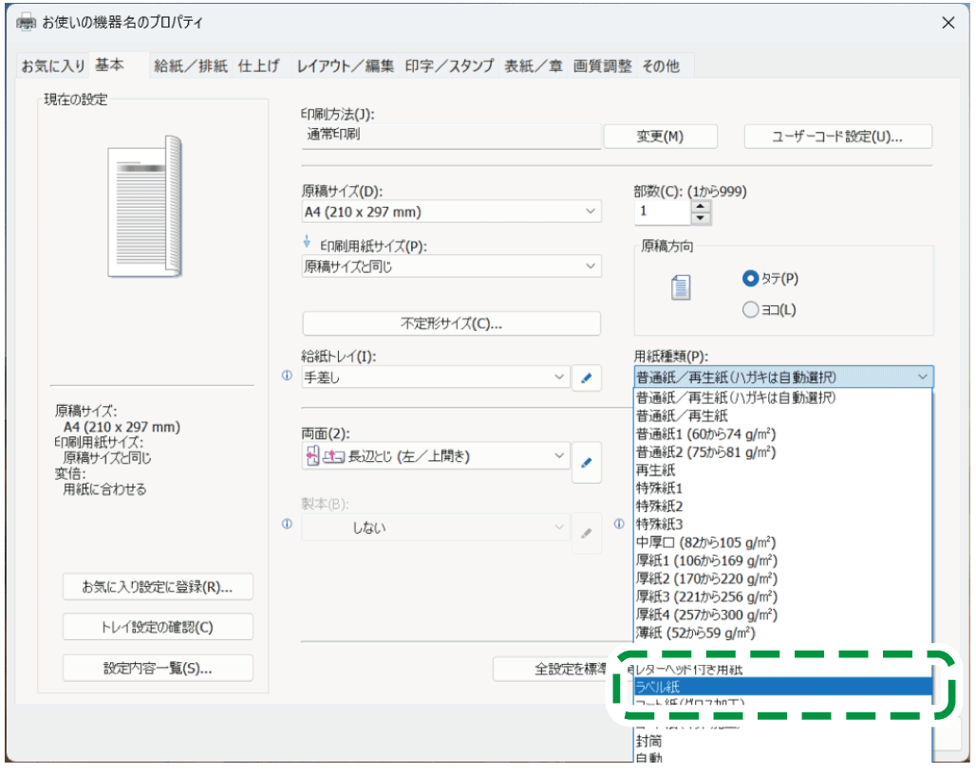Viewport: 976px width, 773px height.
Task: Click the pencil edit icon beside 両面 setting
Action: 587,463
